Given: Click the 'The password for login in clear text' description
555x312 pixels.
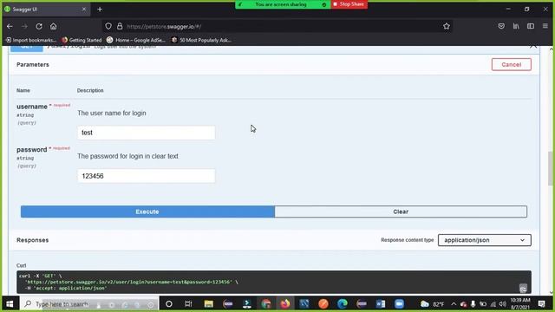Looking at the screenshot, I should pyautogui.click(x=127, y=156).
